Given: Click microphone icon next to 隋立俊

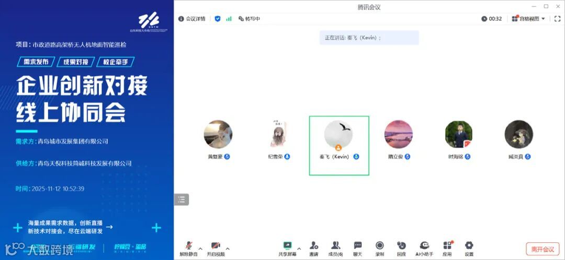Looking at the screenshot, I should click(408, 157).
